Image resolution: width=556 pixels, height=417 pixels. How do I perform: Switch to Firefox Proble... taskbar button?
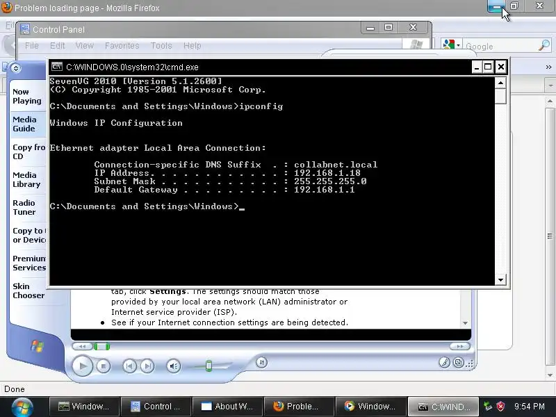[x=300, y=407]
